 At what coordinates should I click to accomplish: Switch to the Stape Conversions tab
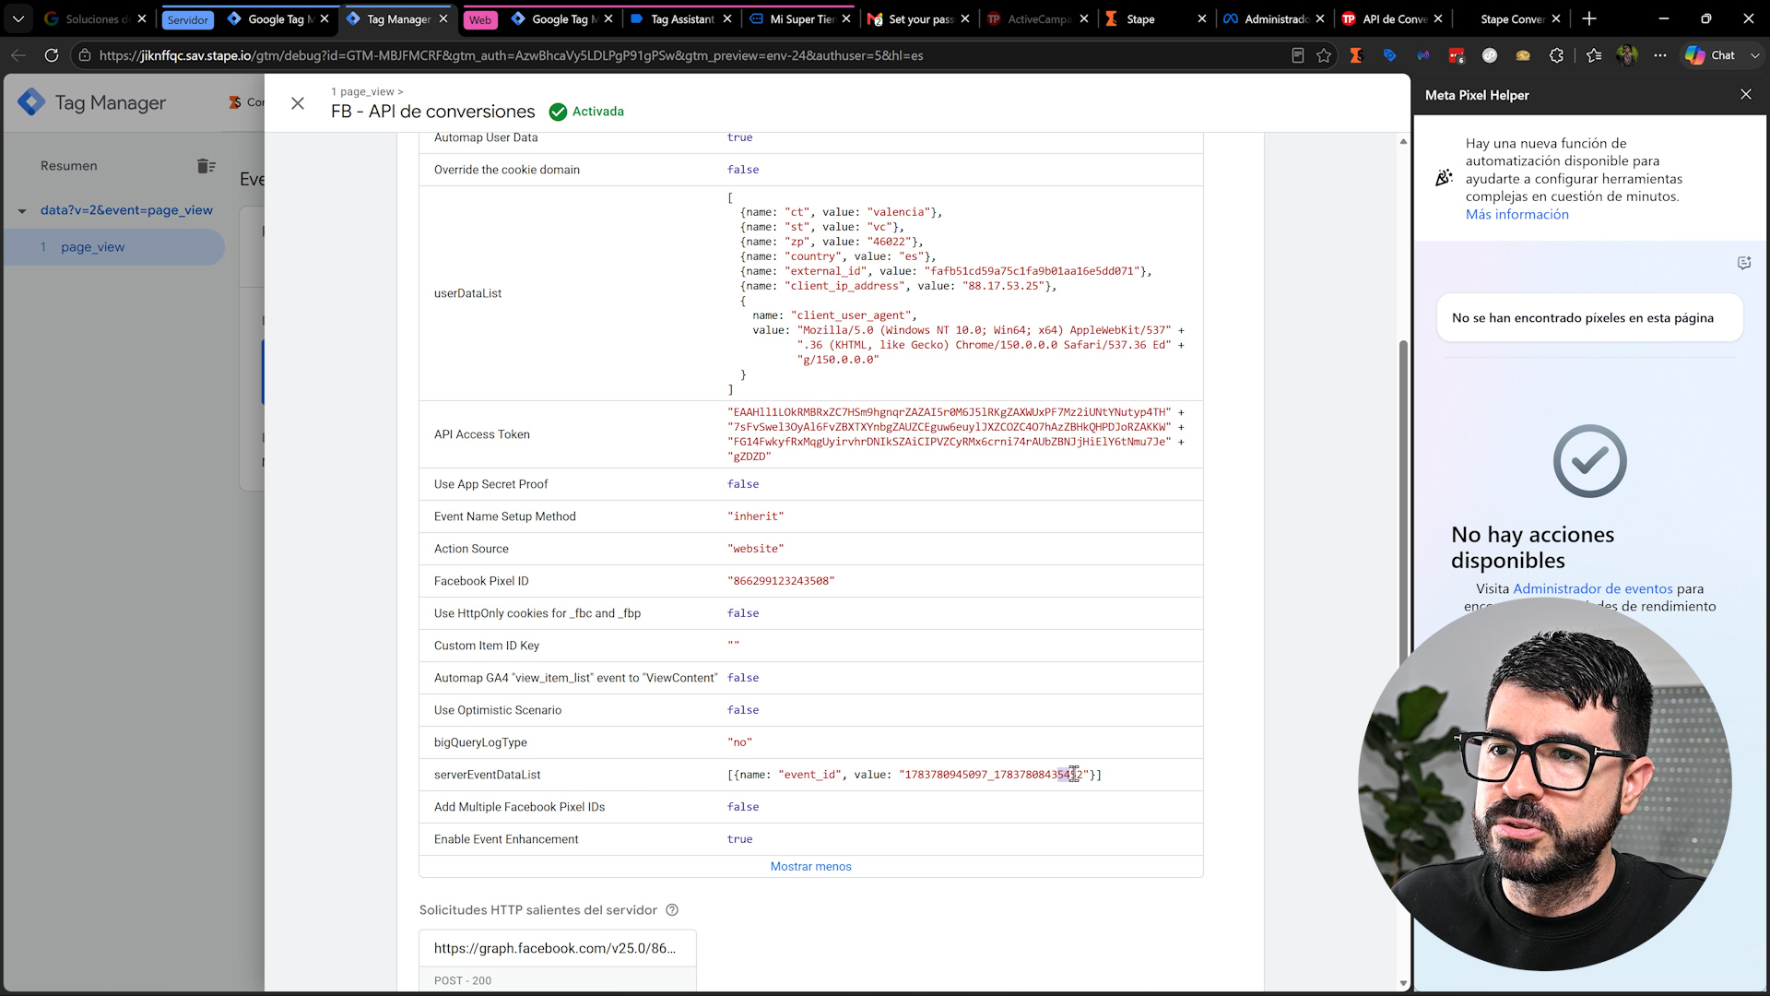(x=1512, y=18)
